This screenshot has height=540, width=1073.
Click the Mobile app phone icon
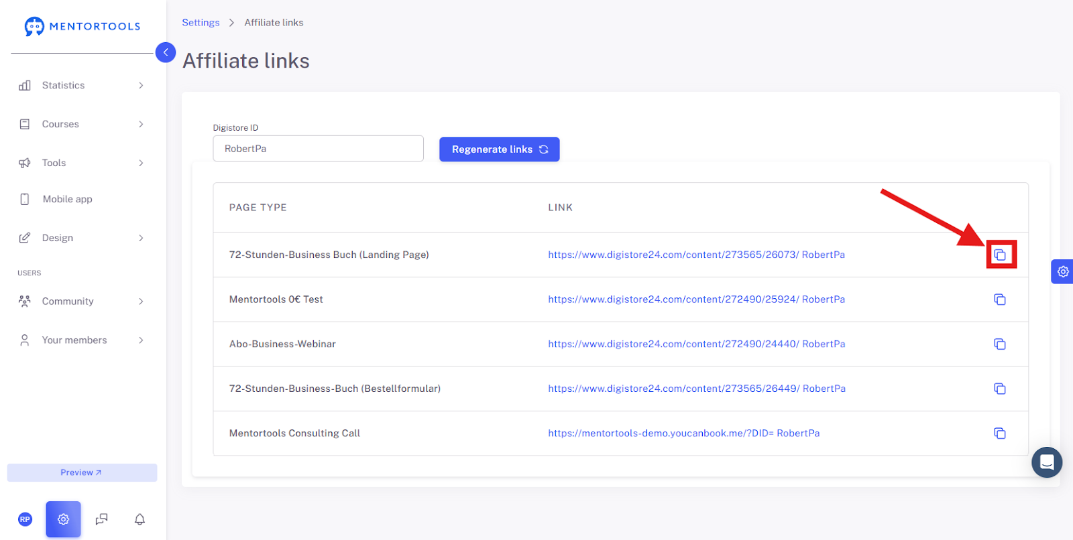(25, 199)
